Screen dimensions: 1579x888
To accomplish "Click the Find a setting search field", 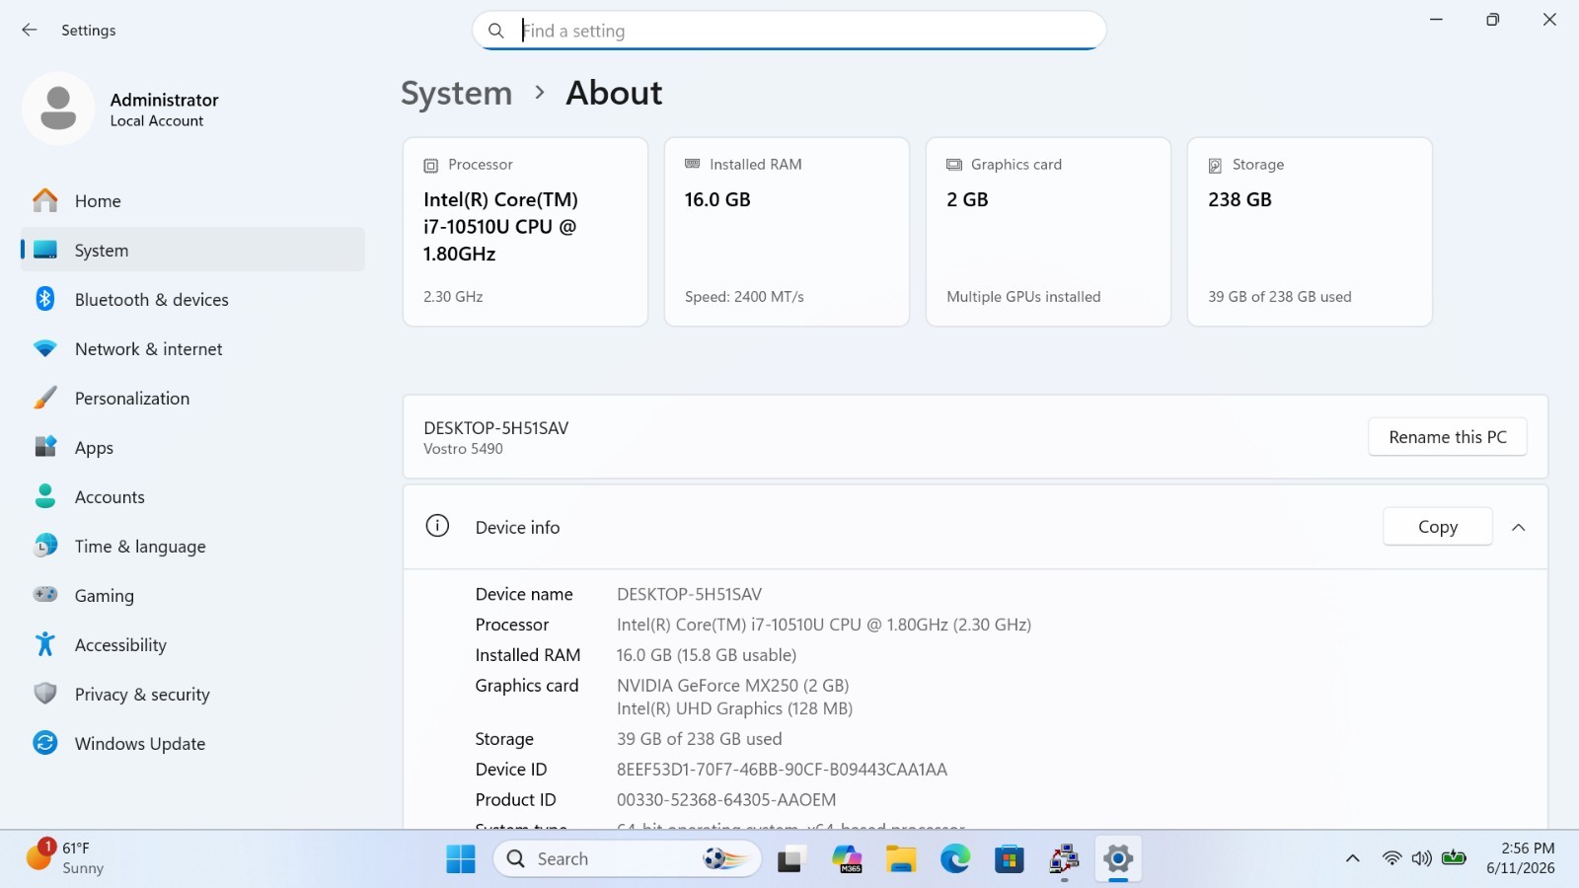I will 789,31.
